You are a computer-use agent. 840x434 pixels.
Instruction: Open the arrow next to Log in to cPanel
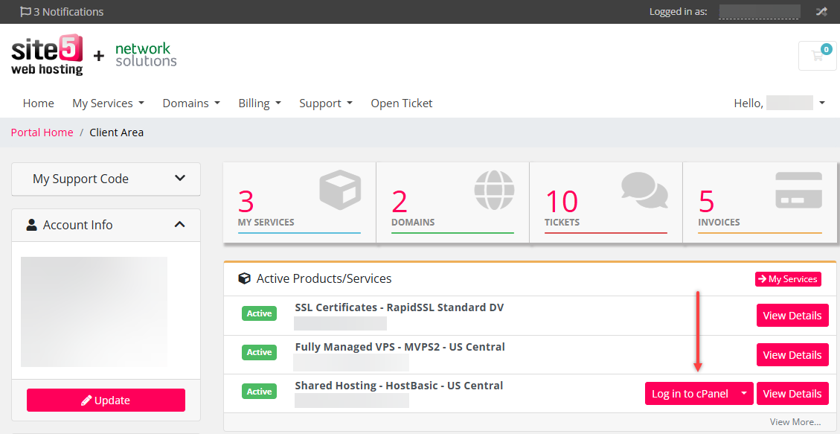pos(743,393)
